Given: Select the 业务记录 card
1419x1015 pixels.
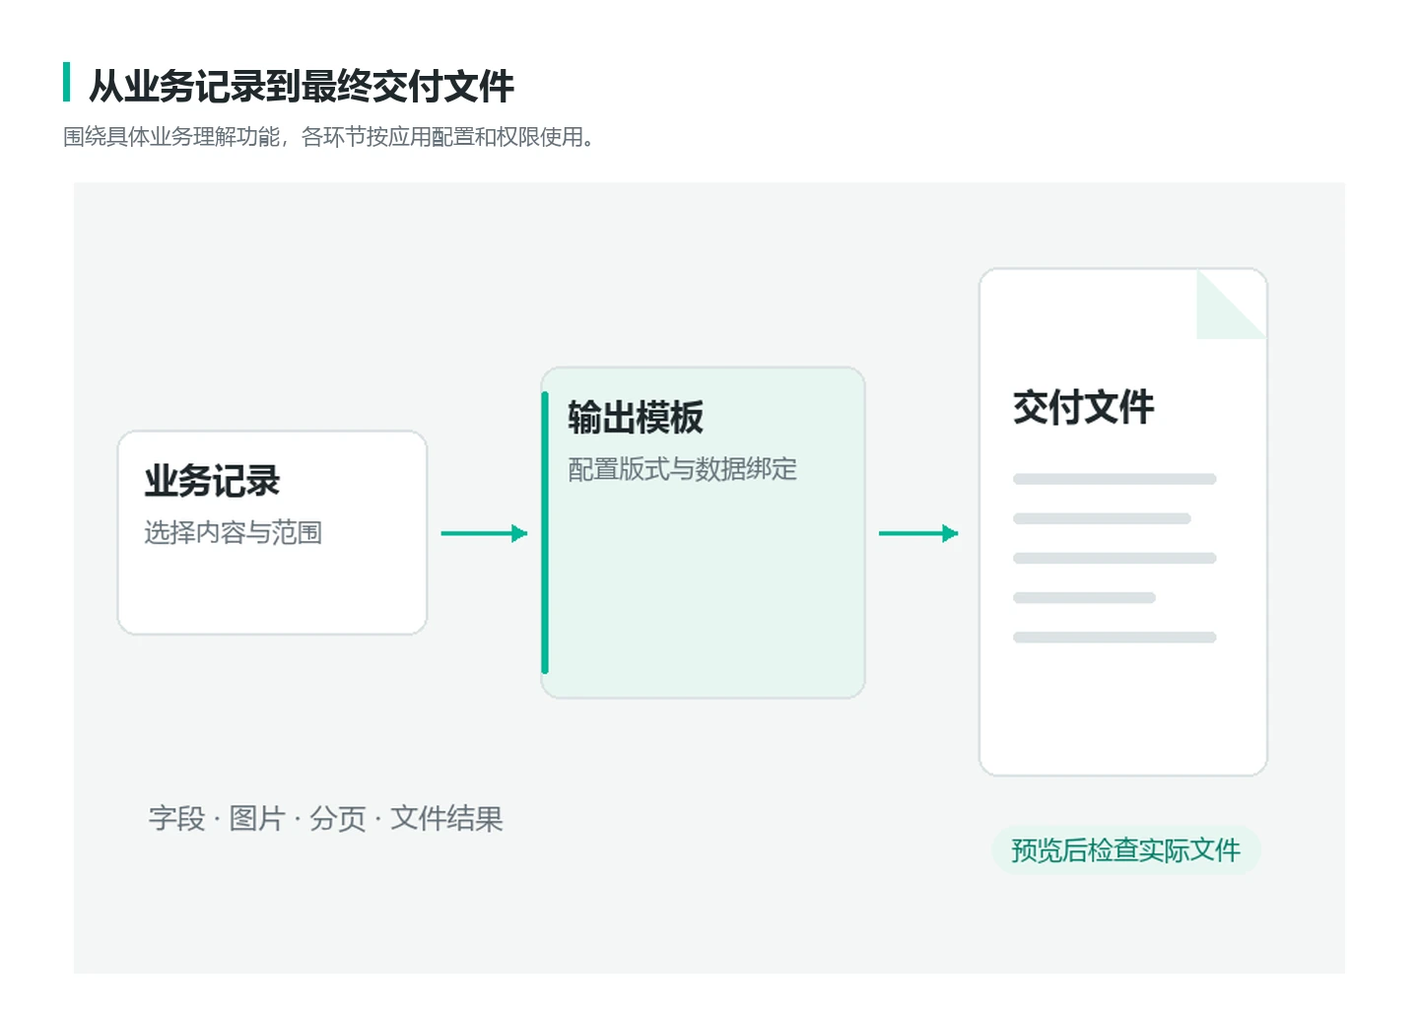Looking at the screenshot, I should click(272, 533).
